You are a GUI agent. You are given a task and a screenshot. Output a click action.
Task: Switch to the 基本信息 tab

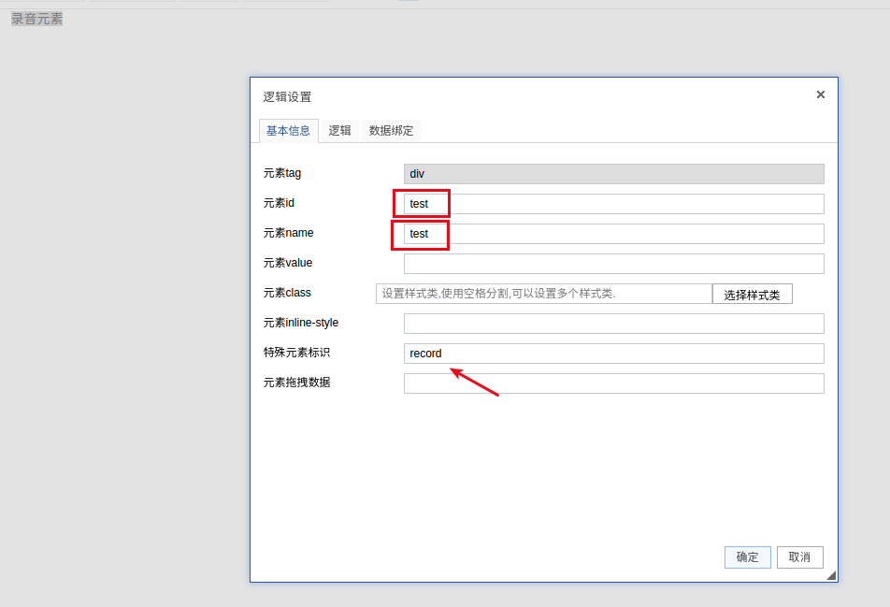288,131
